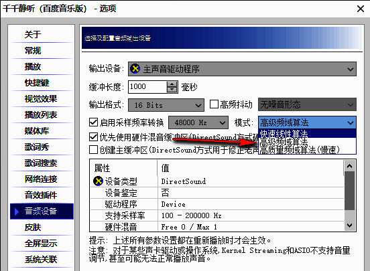Select the 设备类型 row label

[121, 181]
